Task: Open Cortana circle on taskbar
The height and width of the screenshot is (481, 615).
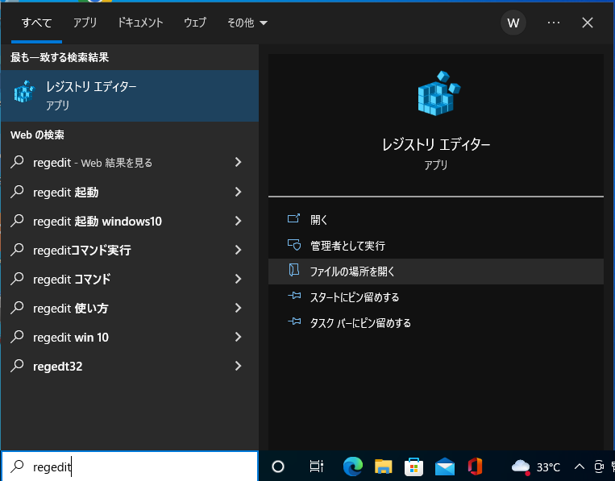Action: tap(278, 466)
